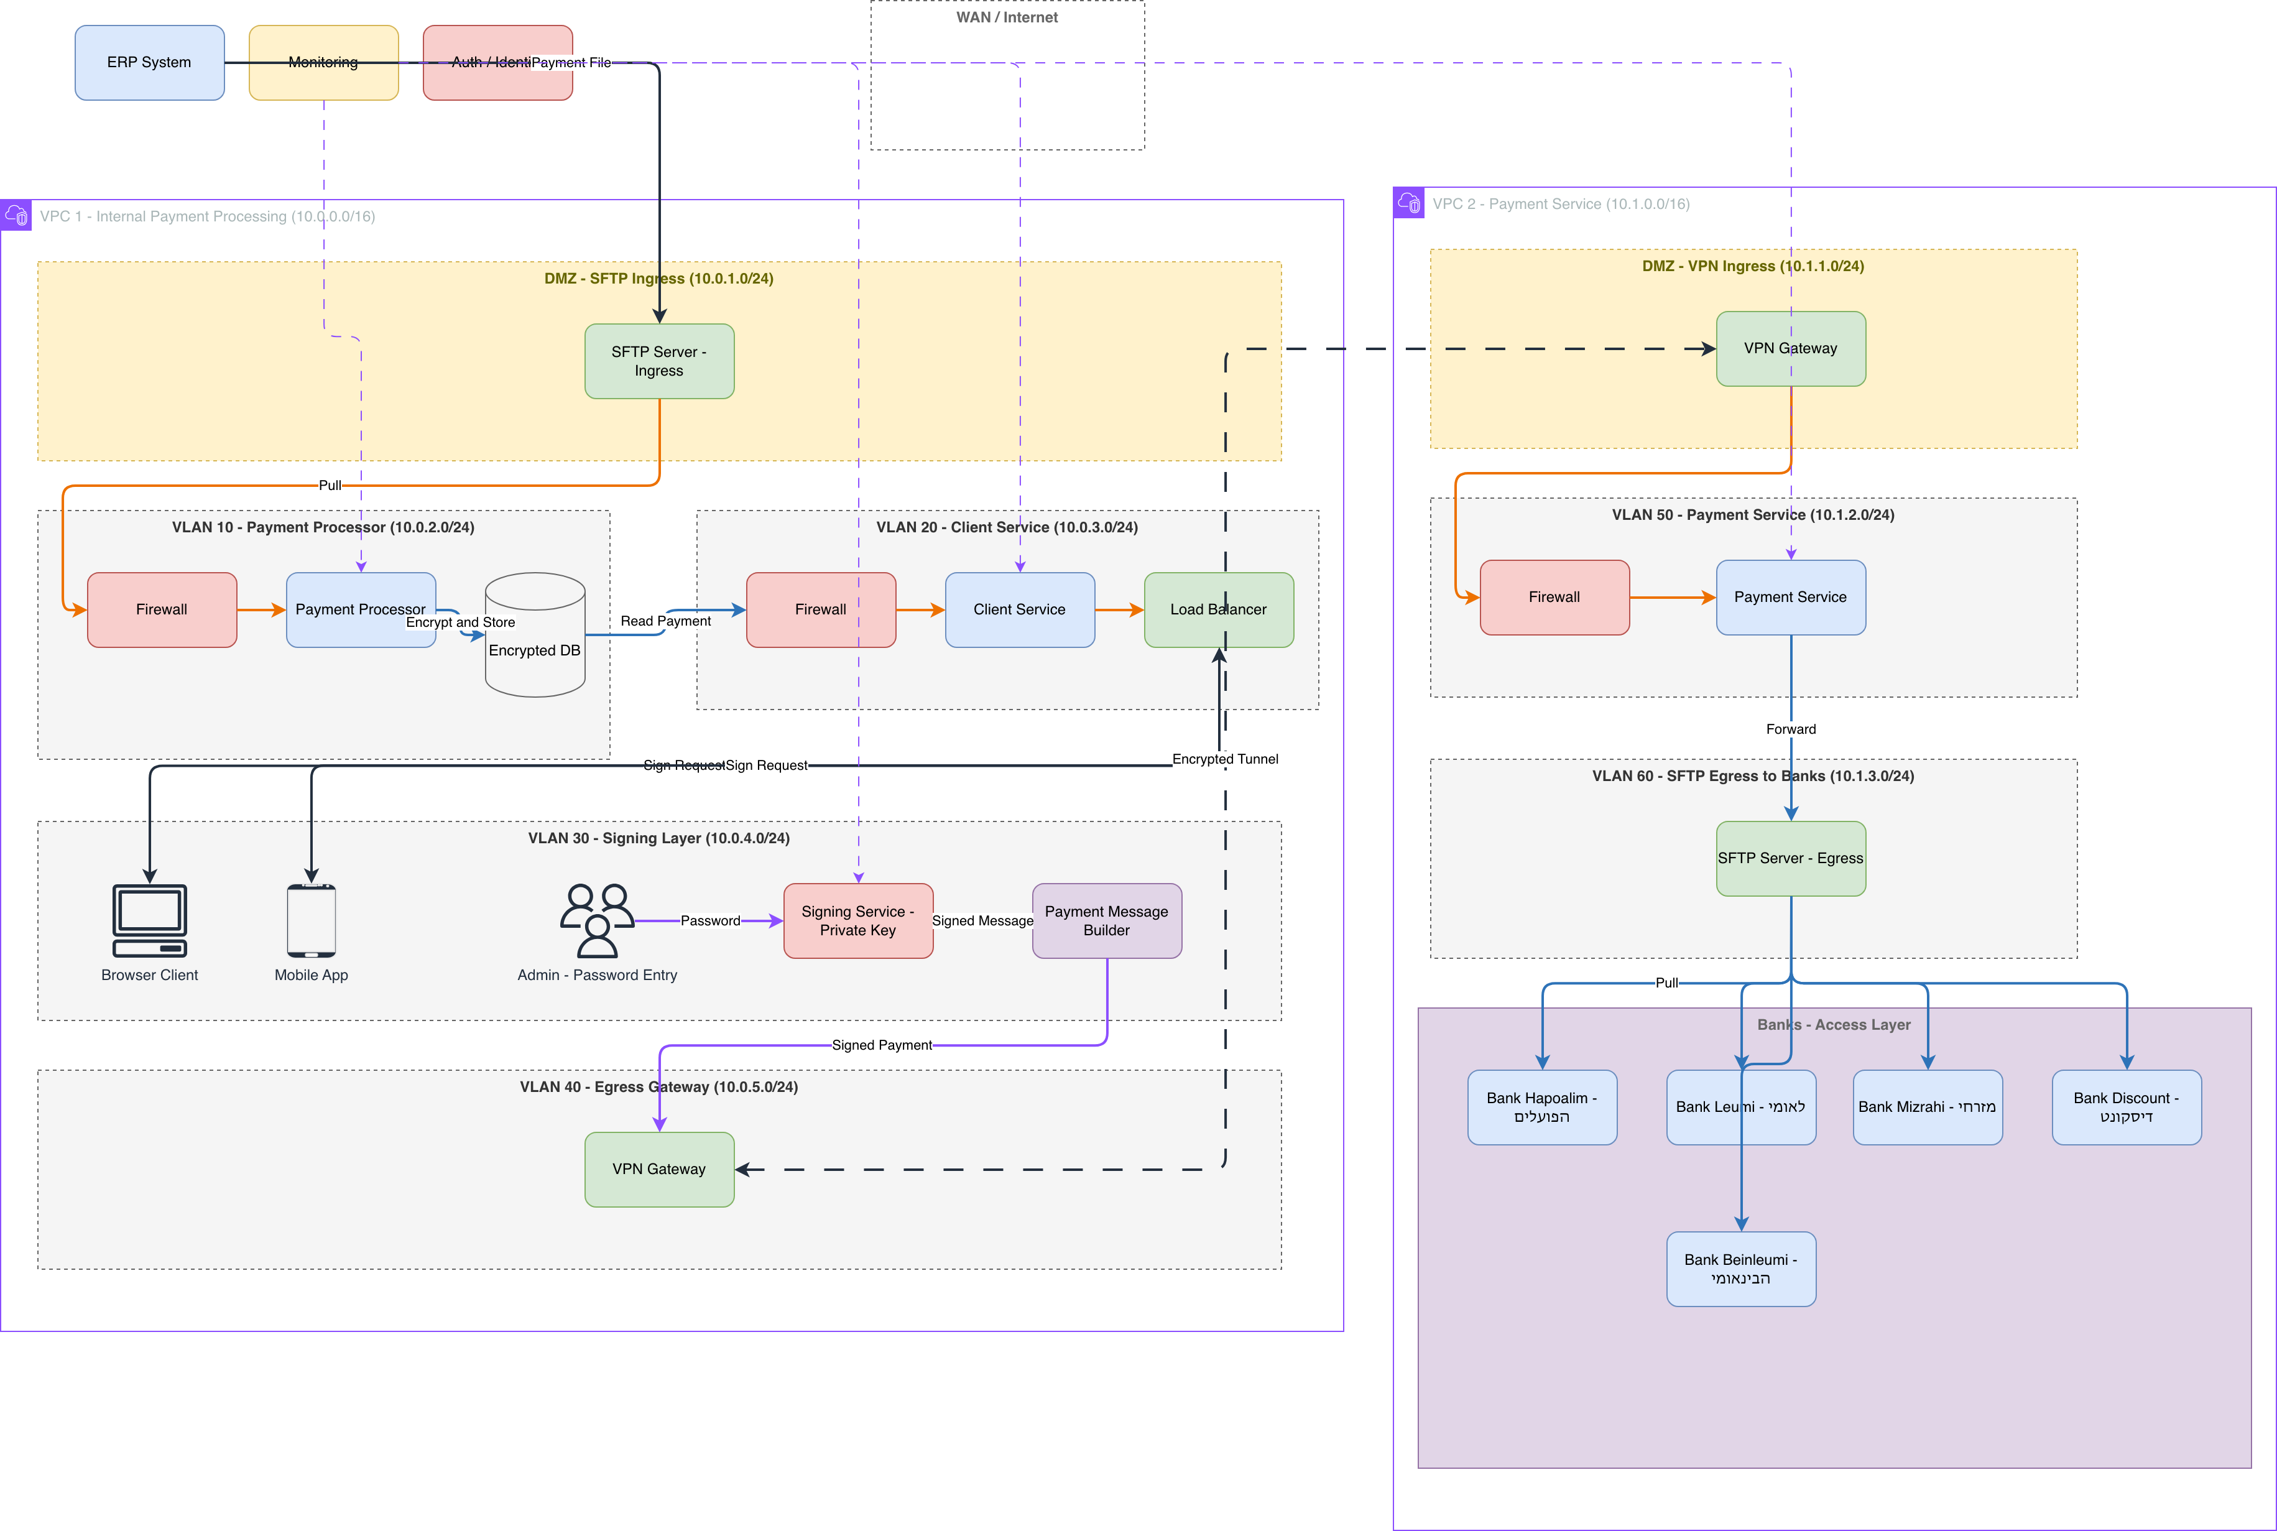Click the Client Service node

pyautogui.click(x=1020, y=609)
